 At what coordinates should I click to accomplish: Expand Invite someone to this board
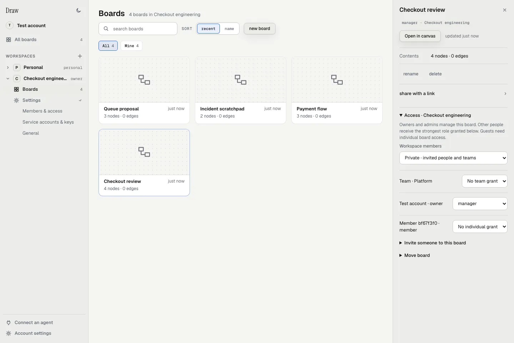coord(433,243)
